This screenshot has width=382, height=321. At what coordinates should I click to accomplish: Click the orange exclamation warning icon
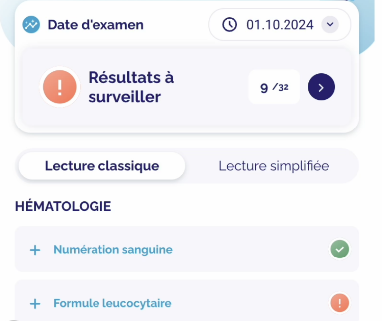point(60,87)
